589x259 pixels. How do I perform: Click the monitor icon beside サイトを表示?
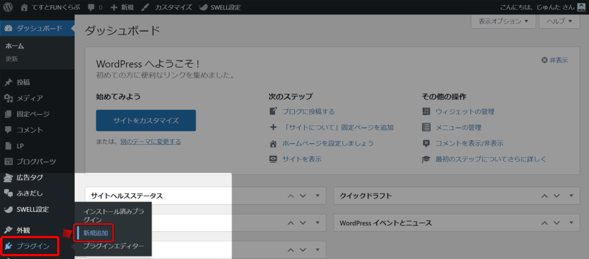pyautogui.click(x=273, y=159)
